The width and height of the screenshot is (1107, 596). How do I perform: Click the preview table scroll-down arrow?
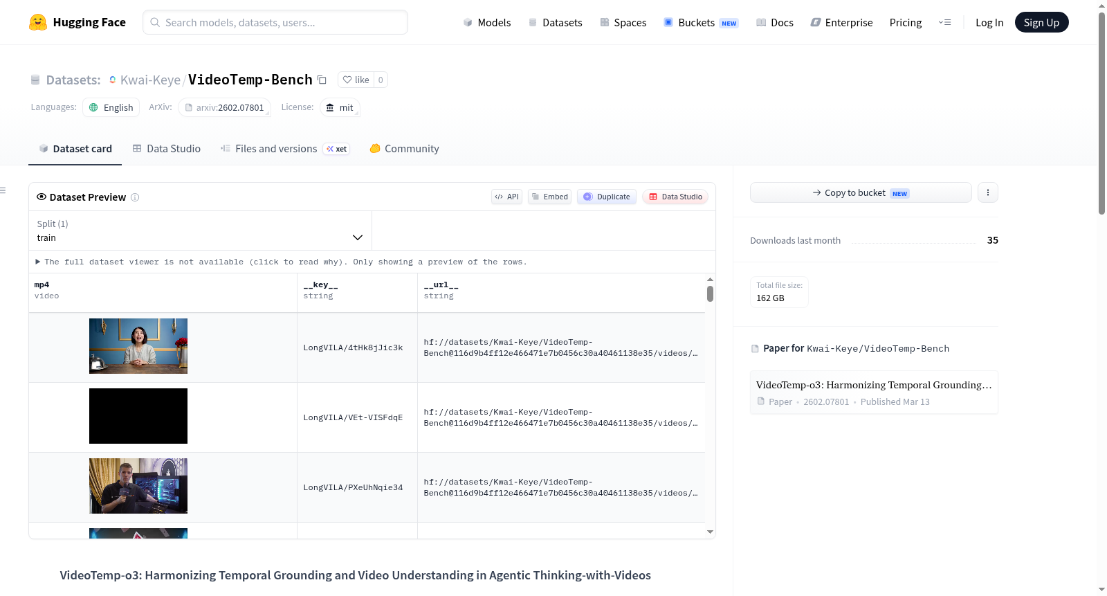[x=710, y=532]
